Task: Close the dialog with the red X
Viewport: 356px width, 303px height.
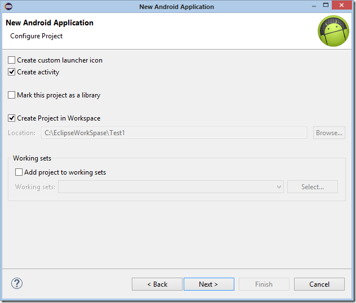Action: coord(341,5)
